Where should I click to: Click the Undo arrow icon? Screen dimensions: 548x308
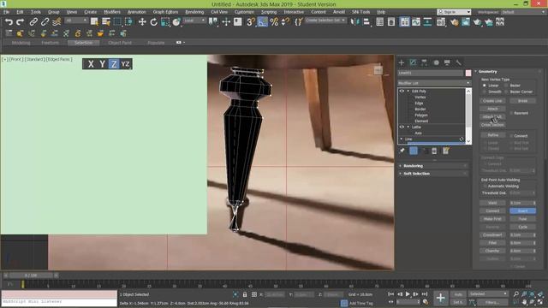(x=9, y=22)
